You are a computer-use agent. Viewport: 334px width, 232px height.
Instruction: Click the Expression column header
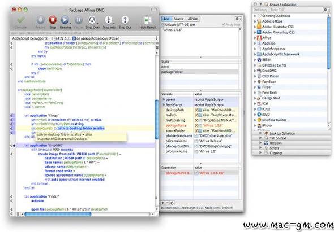click(x=177, y=168)
